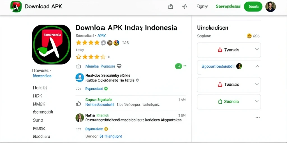Click the small avatar beside Sgooanioadaiooili

[x=239, y=66]
